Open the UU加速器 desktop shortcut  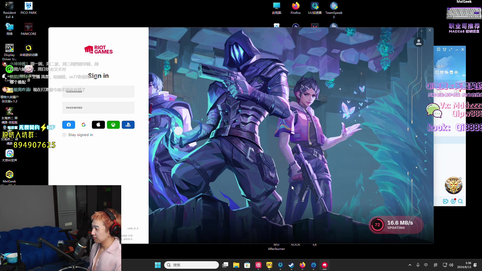coord(315,8)
